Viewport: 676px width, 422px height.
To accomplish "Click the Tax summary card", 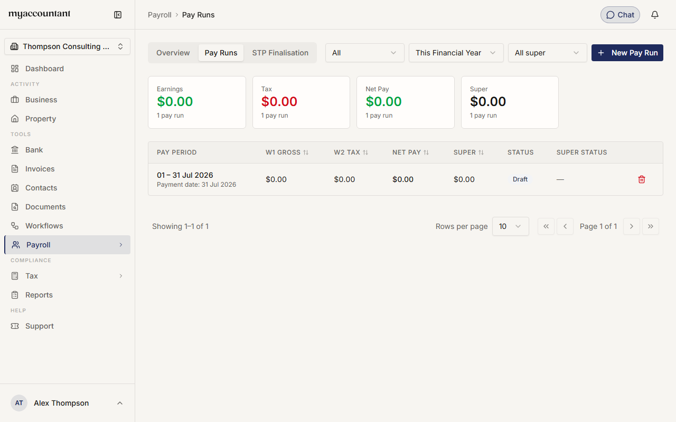I will [301, 102].
